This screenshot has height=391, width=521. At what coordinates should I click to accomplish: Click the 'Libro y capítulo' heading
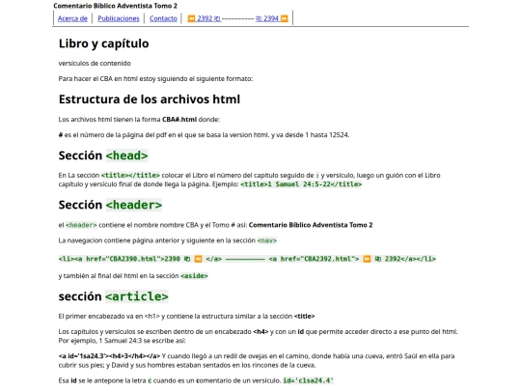pos(103,43)
